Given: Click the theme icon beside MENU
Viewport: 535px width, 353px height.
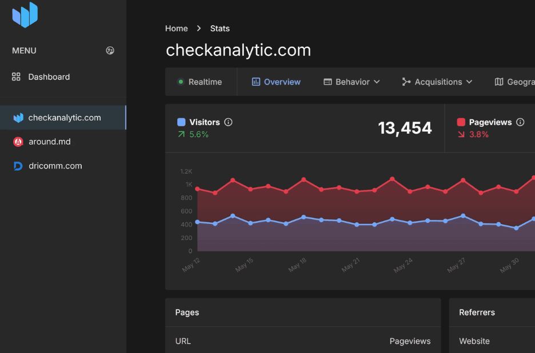Looking at the screenshot, I should pyautogui.click(x=110, y=50).
